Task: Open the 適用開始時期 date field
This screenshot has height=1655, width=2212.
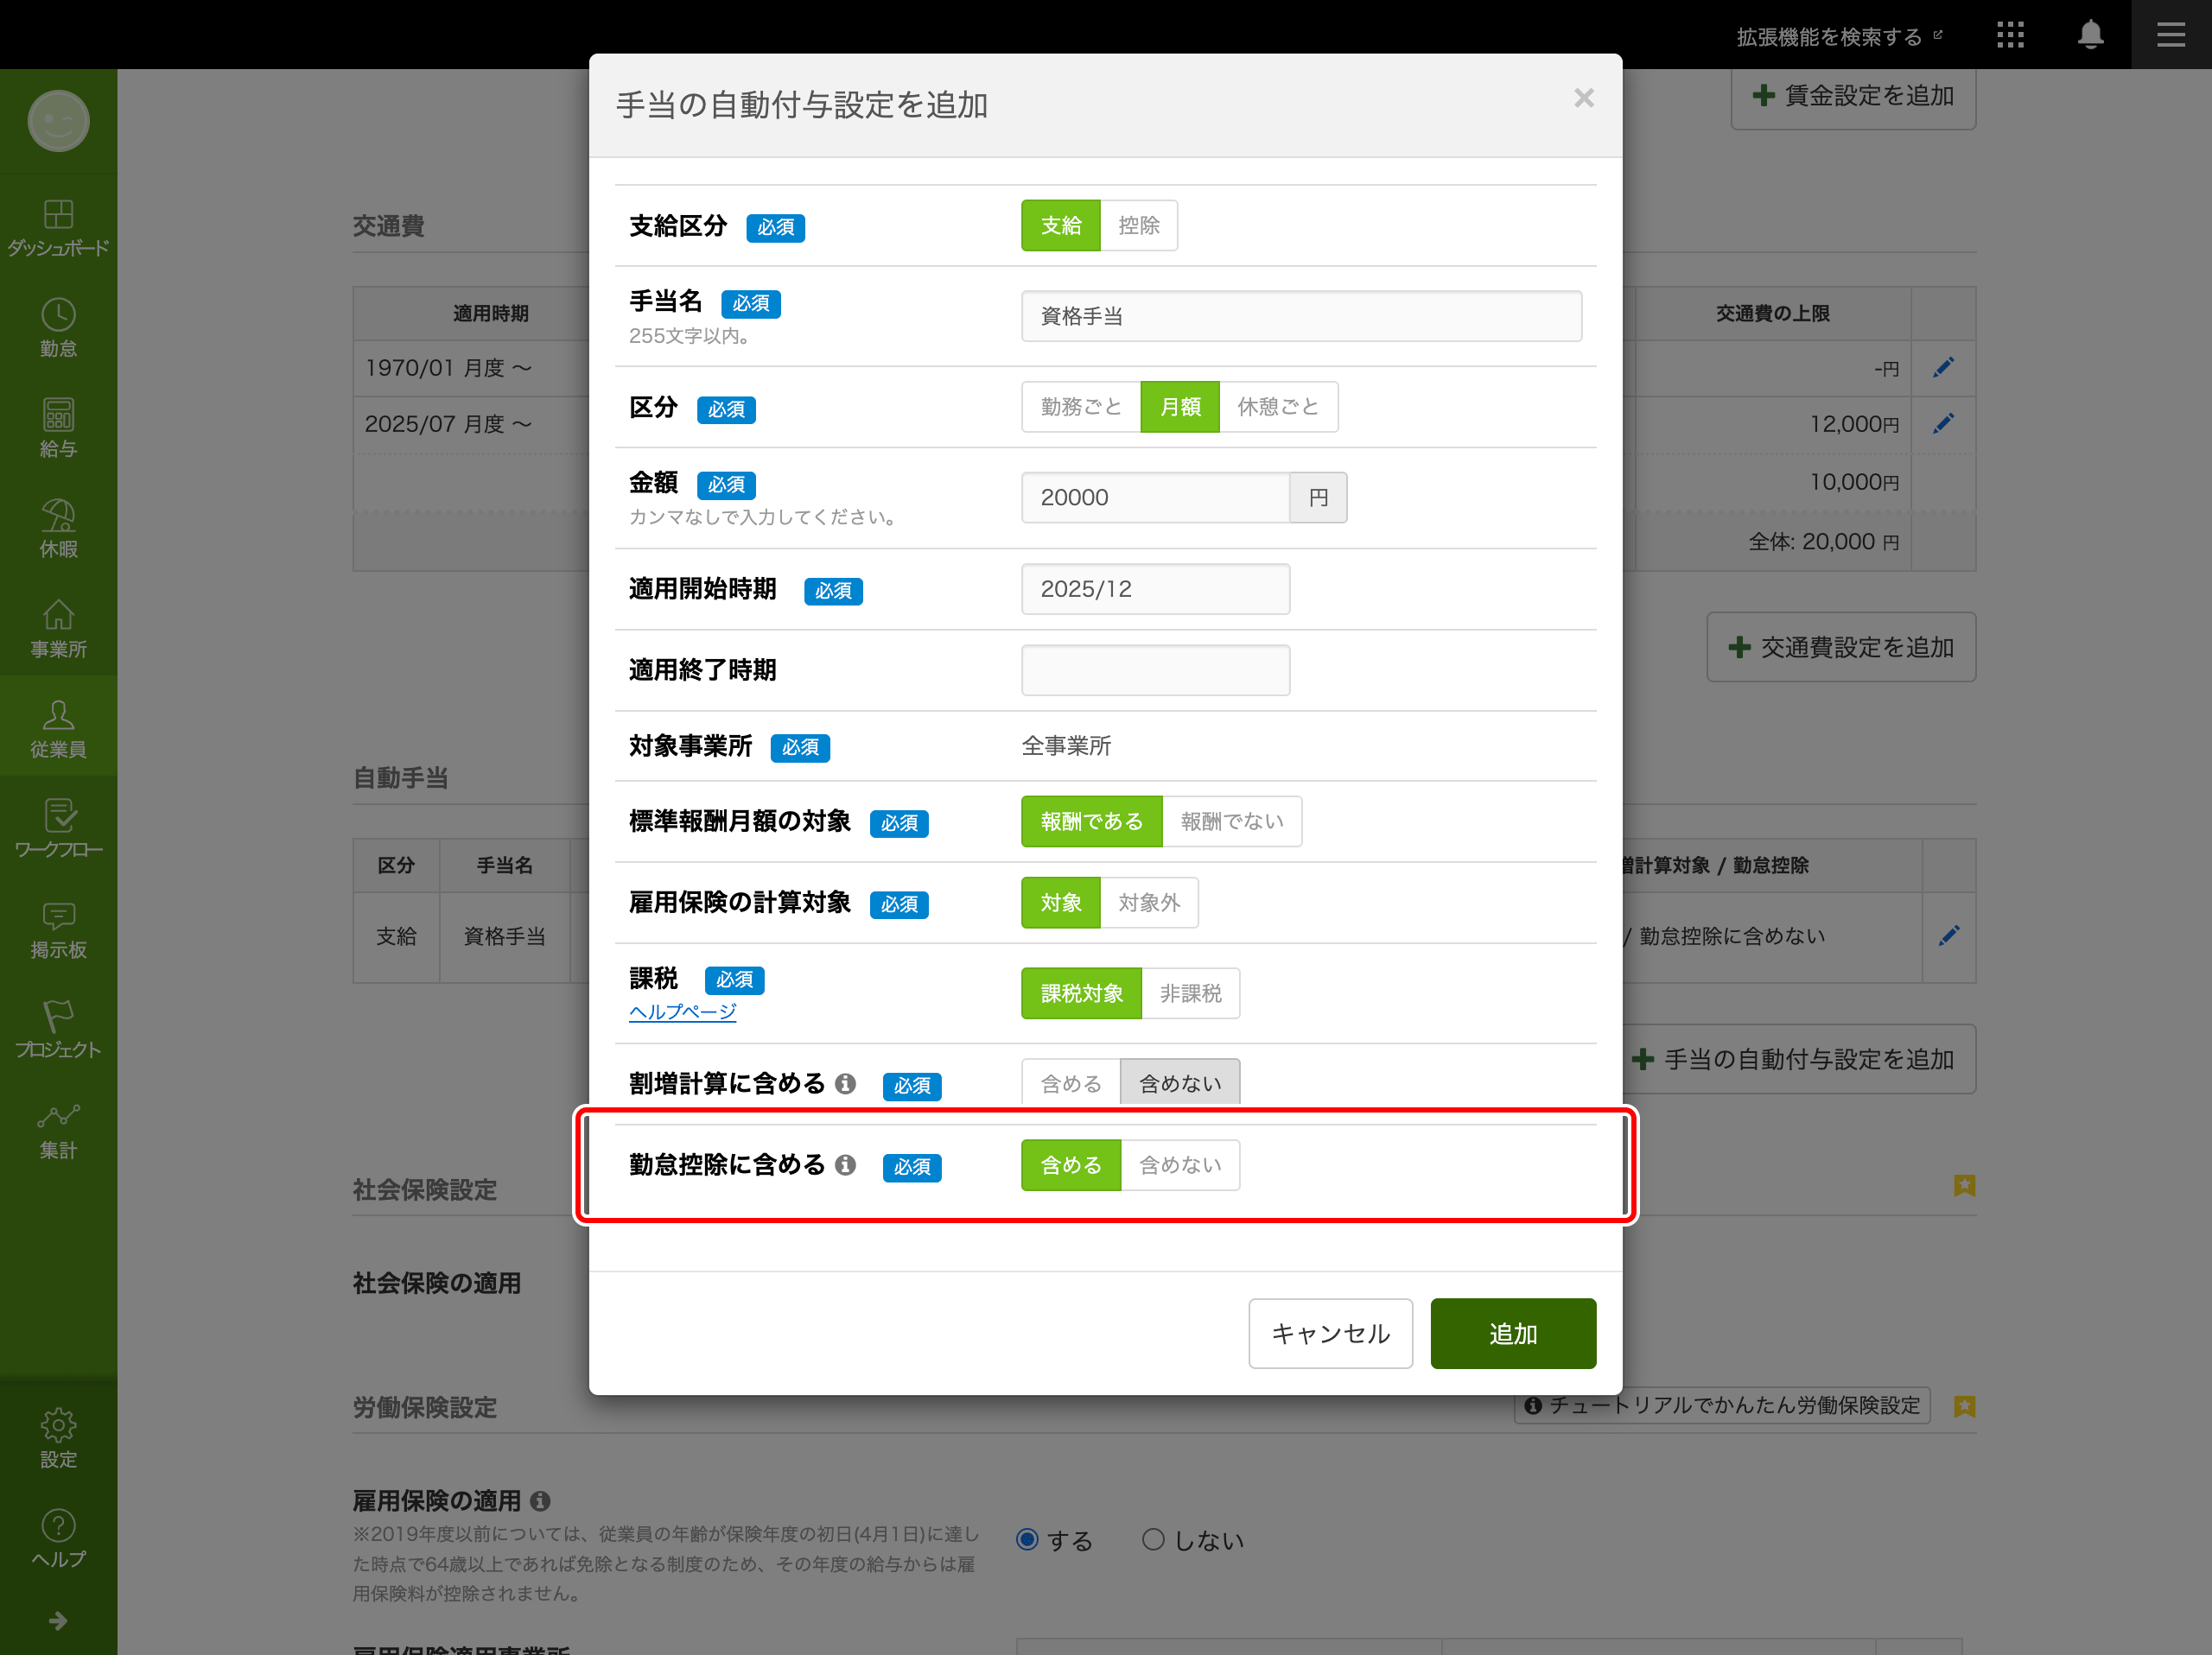Action: (x=1155, y=588)
